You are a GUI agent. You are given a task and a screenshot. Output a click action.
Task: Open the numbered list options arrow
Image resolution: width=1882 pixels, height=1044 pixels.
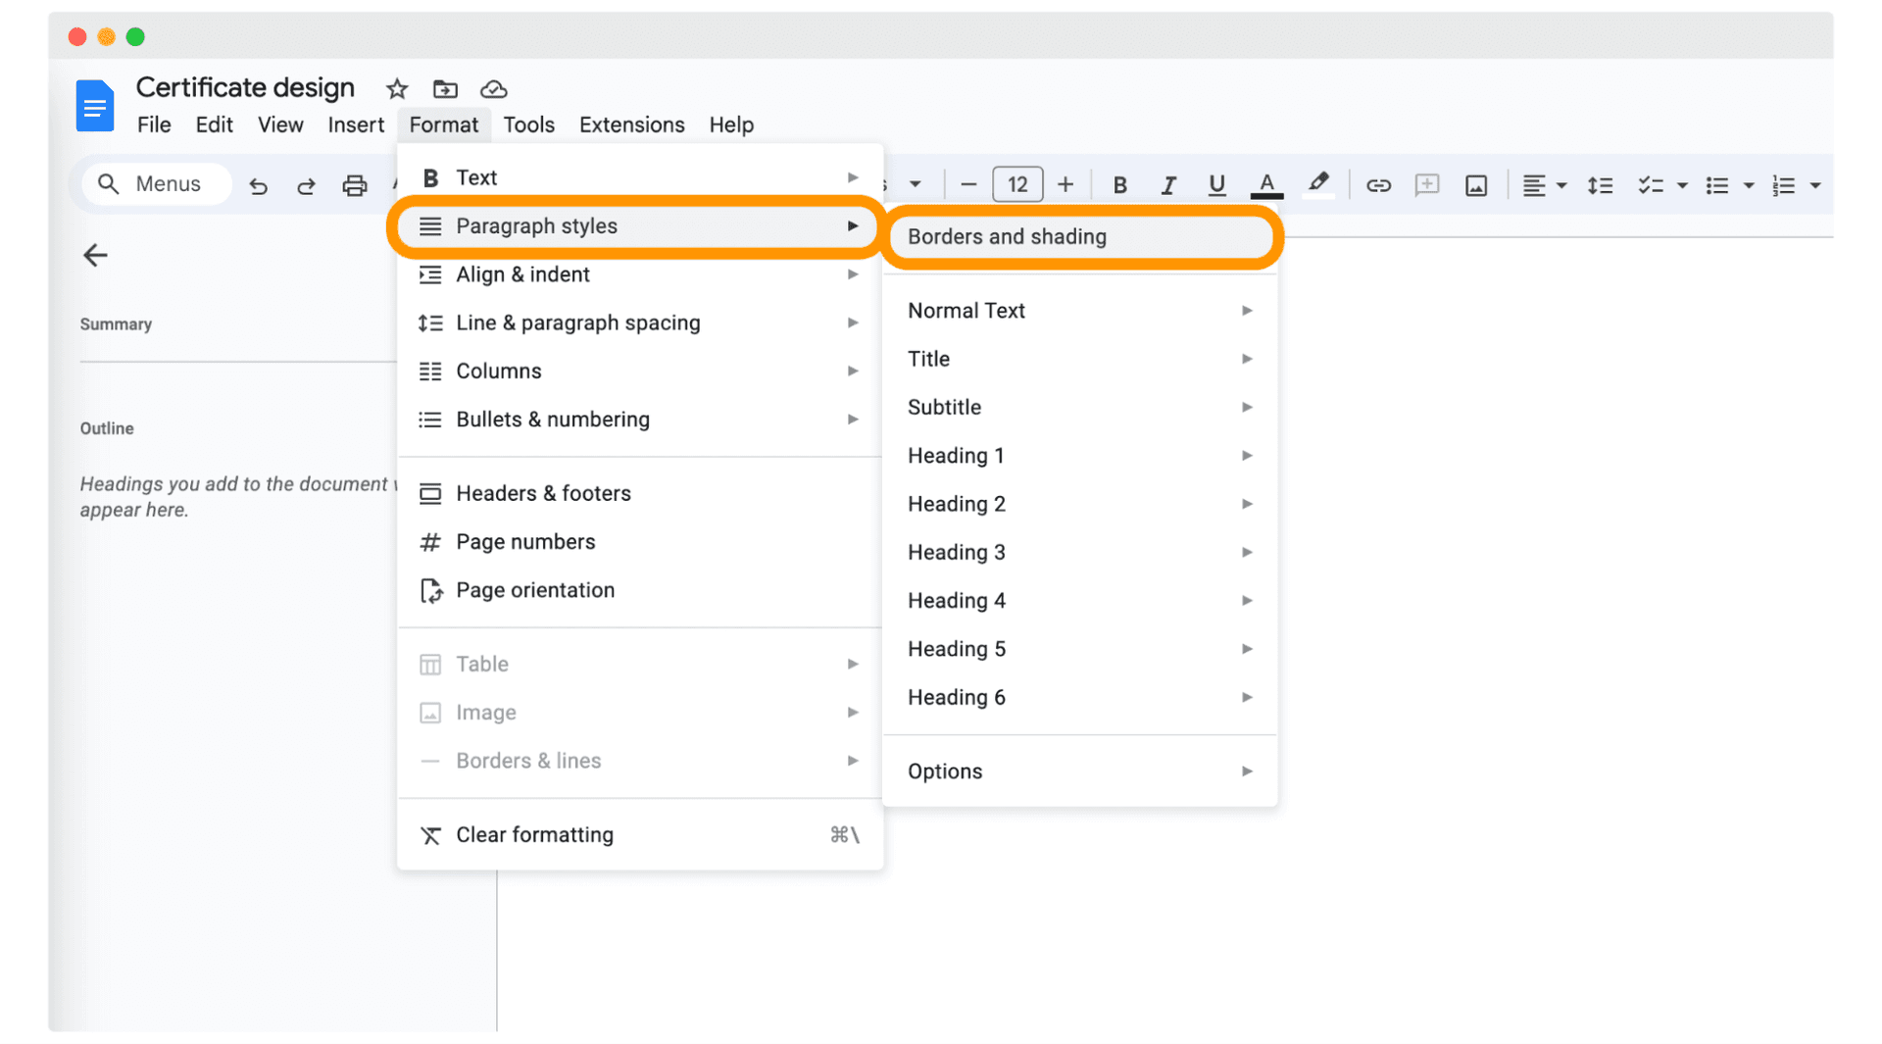click(1815, 185)
